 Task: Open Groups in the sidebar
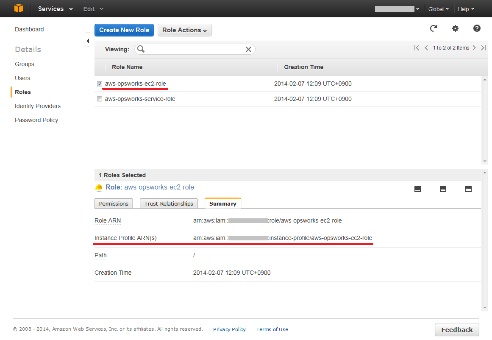(x=25, y=64)
